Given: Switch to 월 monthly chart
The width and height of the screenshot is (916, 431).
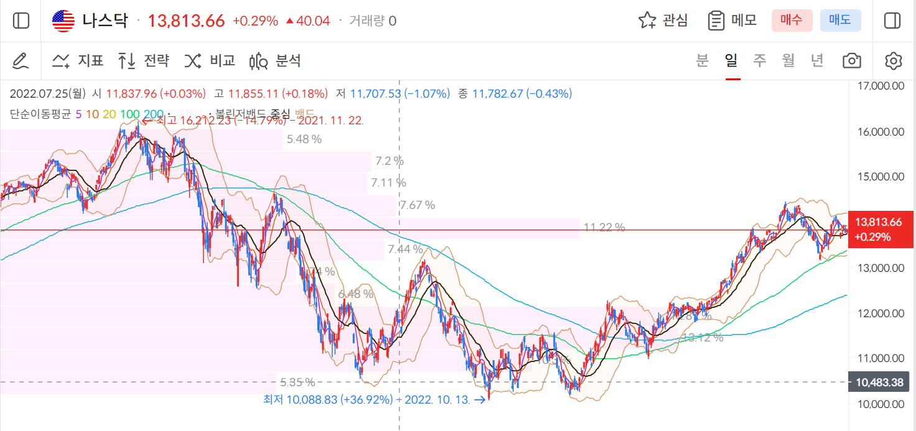Looking at the screenshot, I should coord(788,60).
